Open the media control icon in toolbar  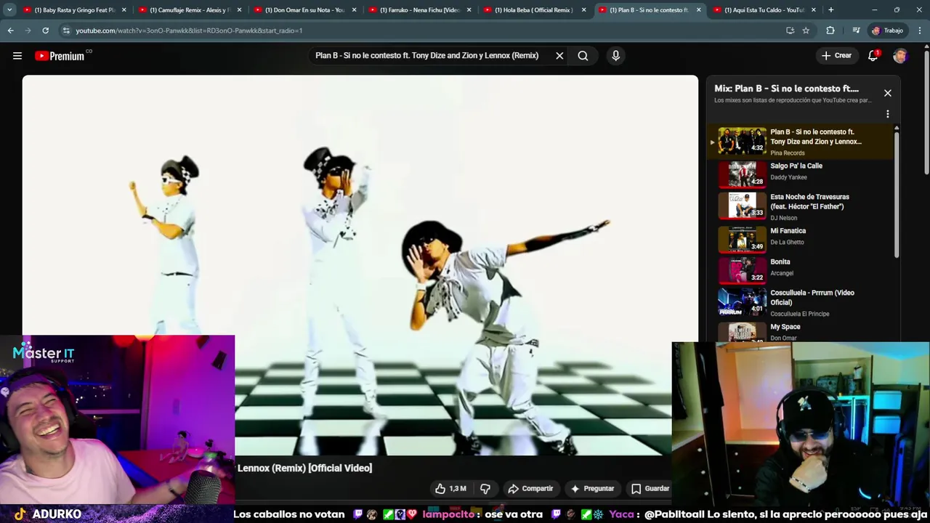coord(856,31)
